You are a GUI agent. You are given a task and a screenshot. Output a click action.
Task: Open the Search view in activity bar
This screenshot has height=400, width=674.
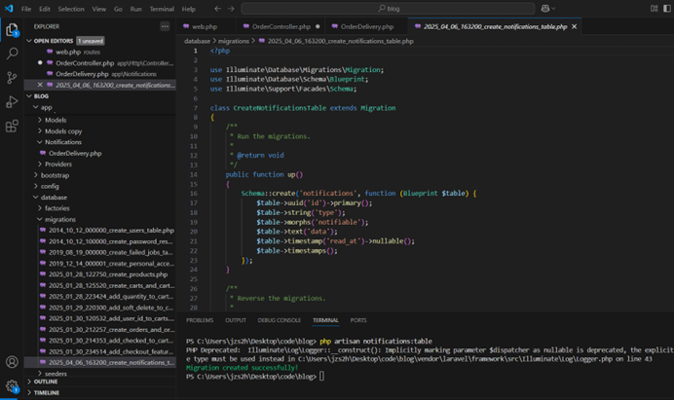pyautogui.click(x=12, y=54)
